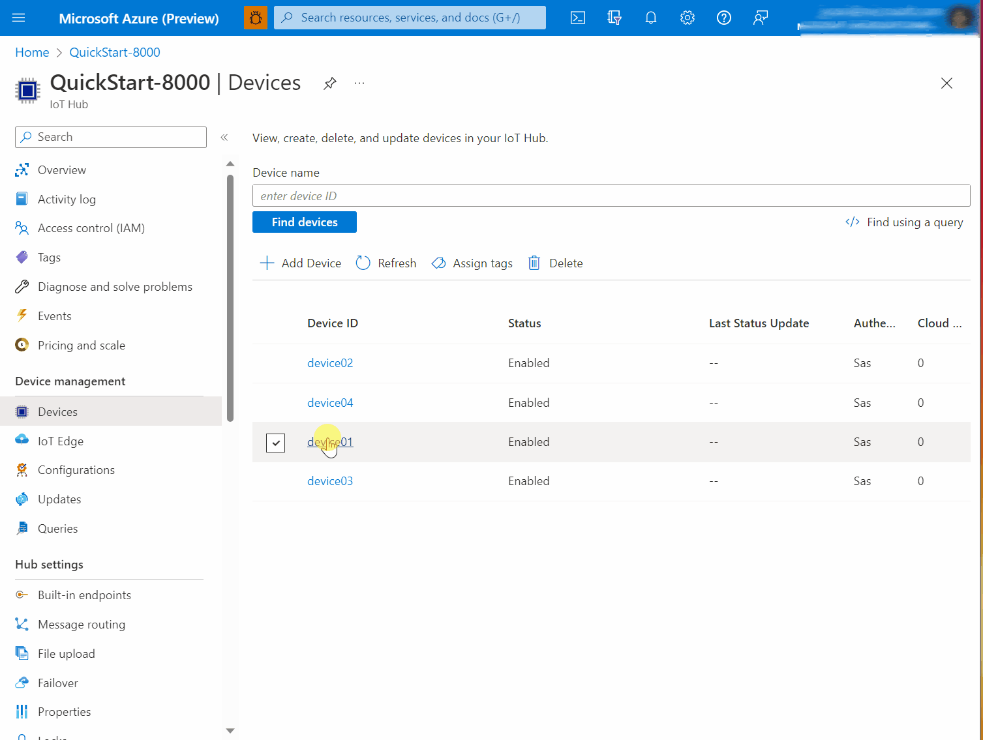This screenshot has height=740, width=983.
Task: Open the directories and subscriptions filter icon
Action: point(614,18)
